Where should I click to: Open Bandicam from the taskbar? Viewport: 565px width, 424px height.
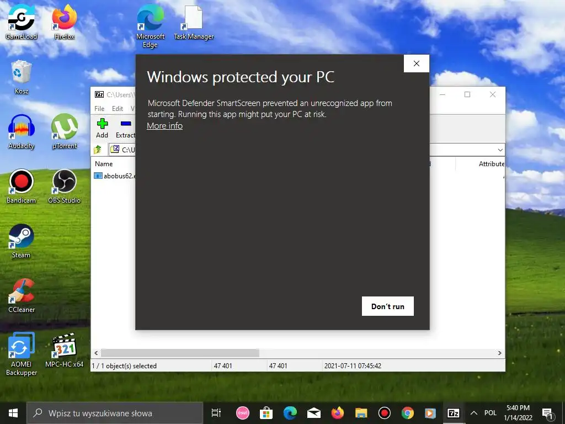pos(385,413)
